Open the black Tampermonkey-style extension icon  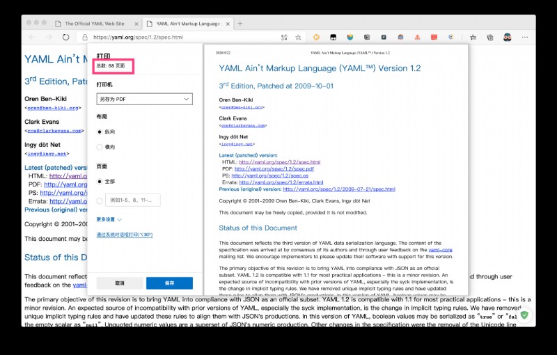[334, 37]
